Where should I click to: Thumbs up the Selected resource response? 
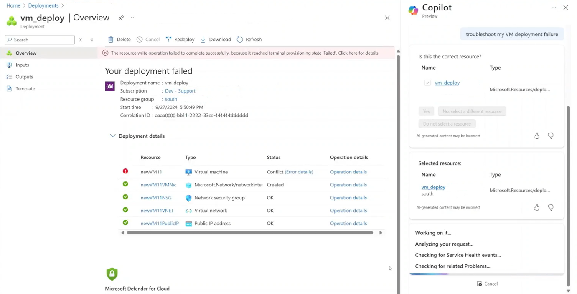(536, 208)
